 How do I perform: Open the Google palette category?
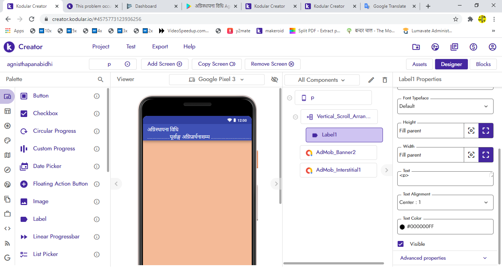point(7,257)
